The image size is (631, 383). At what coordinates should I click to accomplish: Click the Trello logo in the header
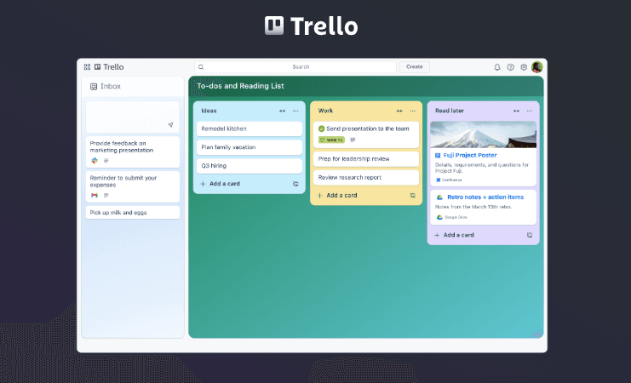click(x=109, y=66)
